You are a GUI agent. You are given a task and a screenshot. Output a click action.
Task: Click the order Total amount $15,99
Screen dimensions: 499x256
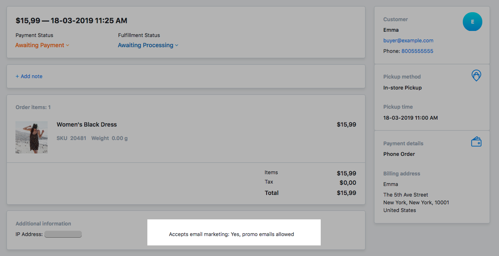[346, 193]
